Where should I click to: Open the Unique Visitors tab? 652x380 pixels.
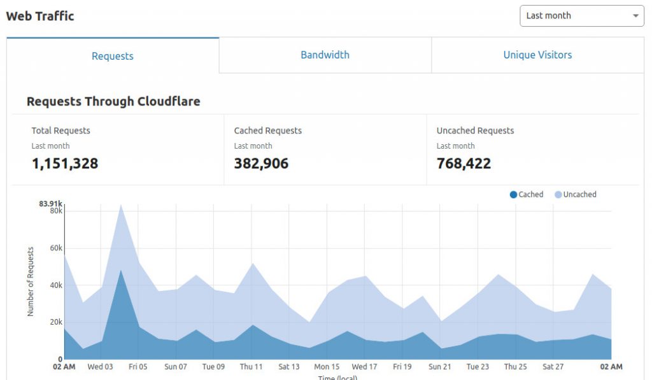click(x=537, y=55)
